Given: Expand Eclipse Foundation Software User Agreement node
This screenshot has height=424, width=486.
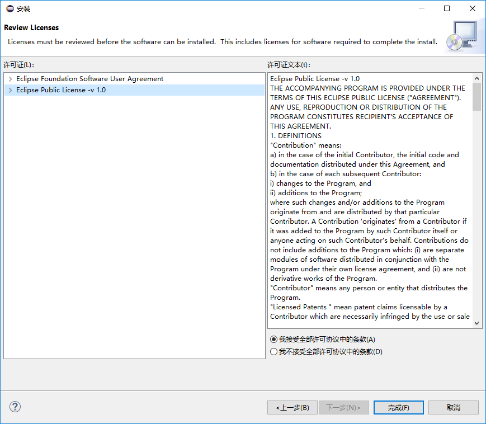Looking at the screenshot, I should click(x=10, y=79).
